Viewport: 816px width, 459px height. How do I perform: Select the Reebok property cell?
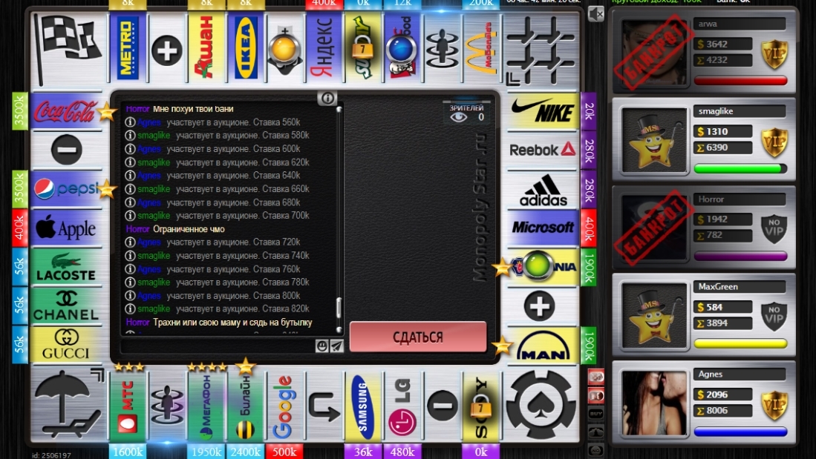(543, 150)
